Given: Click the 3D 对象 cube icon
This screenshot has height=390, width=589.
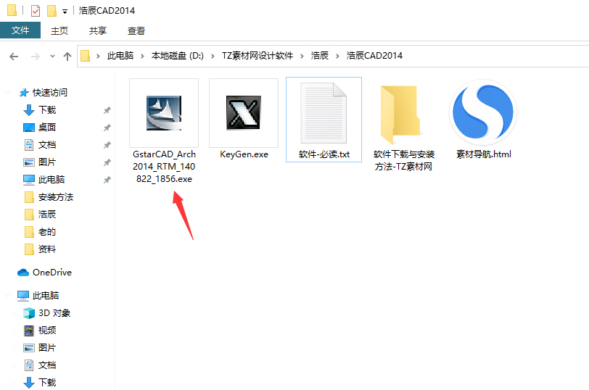Looking at the screenshot, I should (29, 313).
